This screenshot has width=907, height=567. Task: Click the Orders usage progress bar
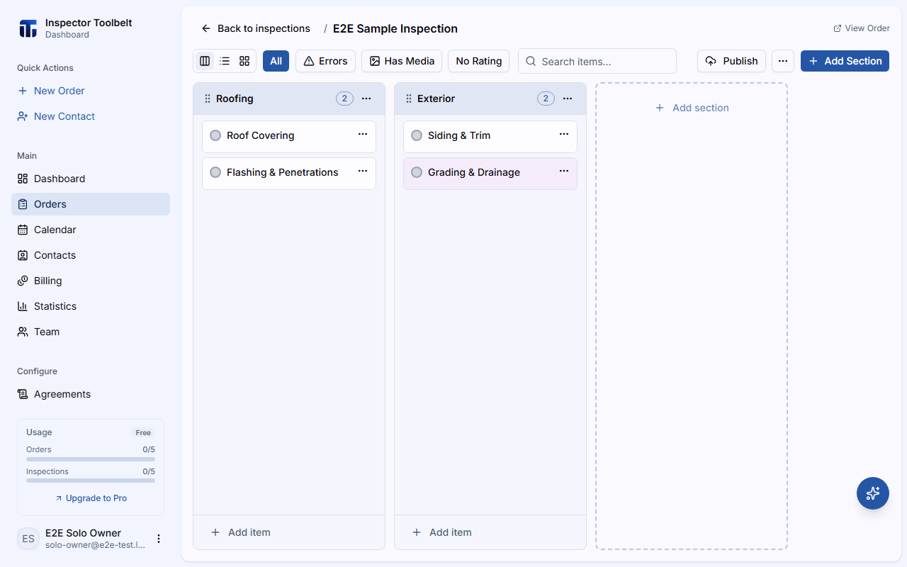(x=91, y=459)
